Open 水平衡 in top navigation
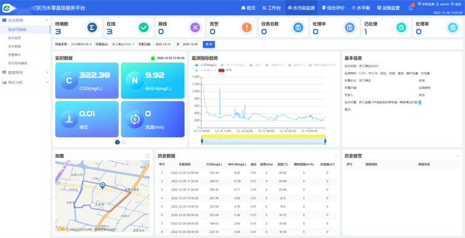 [360, 8]
